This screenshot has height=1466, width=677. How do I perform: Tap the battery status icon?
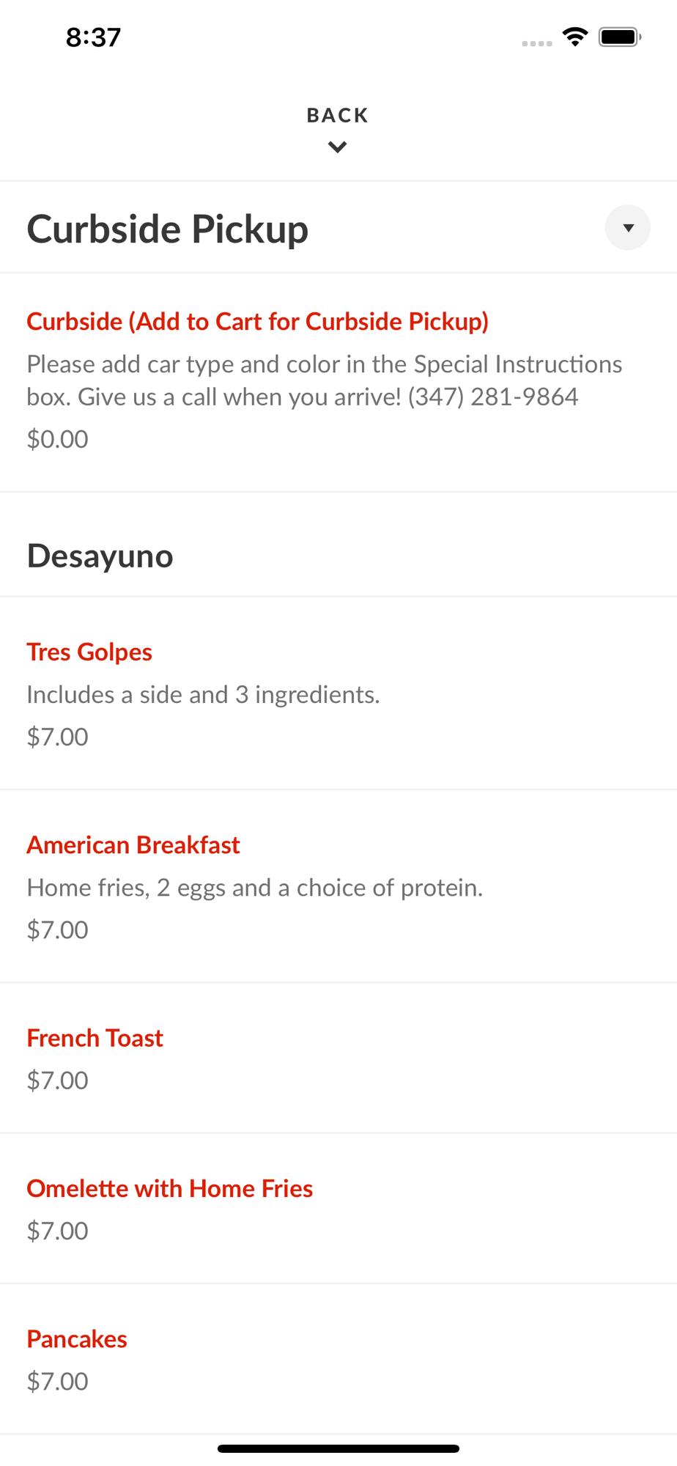pyautogui.click(x=620, y=37)
